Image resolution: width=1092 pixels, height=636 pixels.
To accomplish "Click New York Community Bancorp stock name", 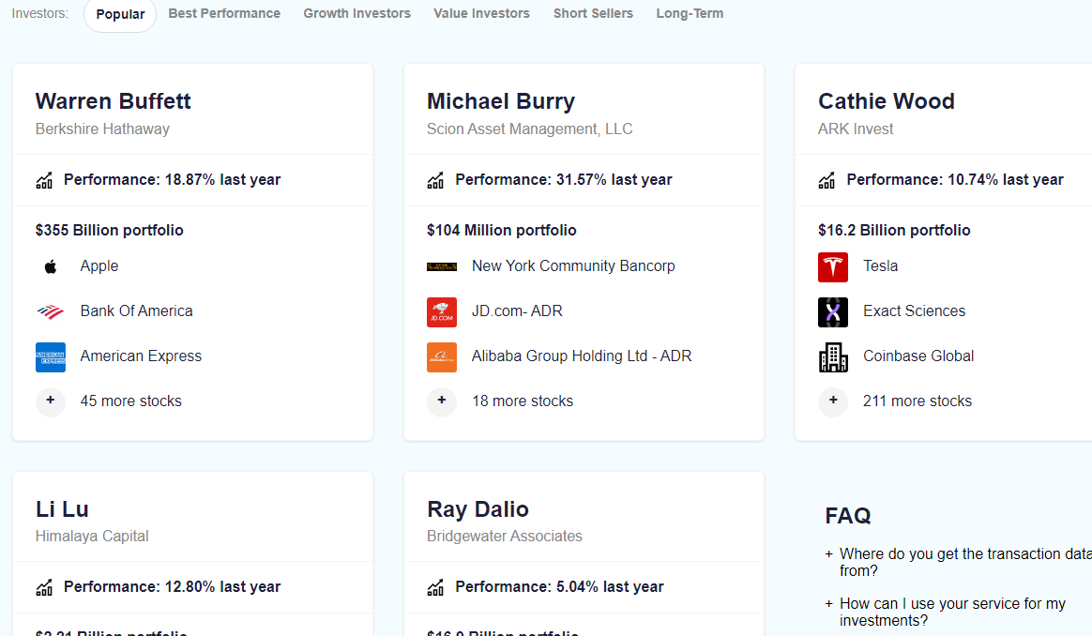I will click(x=573, y=266).
